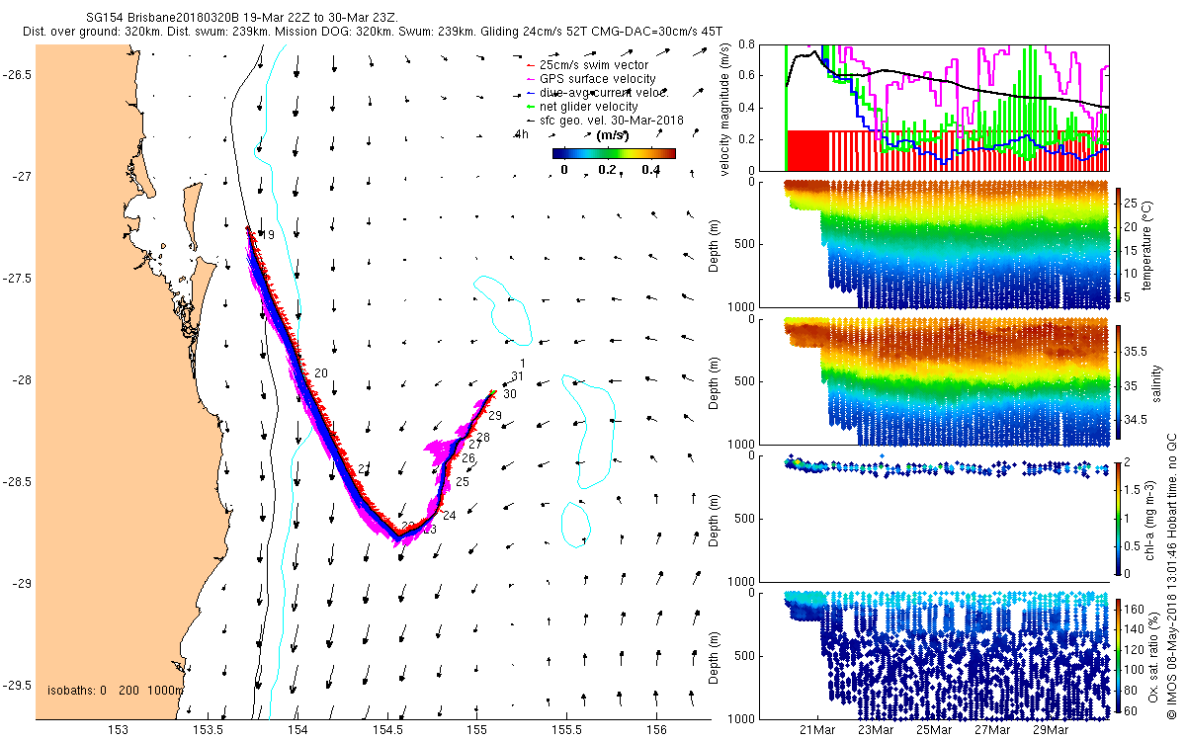Viewport: 1186px width, 741px height.
Task: Click the "salinity" colorbar label
Action: coord(1158,381)
